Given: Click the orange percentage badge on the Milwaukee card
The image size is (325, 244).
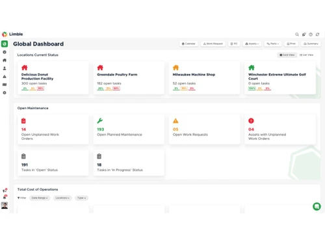Looking at the screenshot, I should point(184,88).
